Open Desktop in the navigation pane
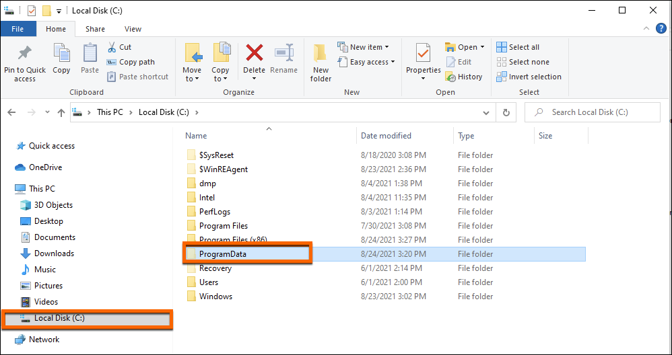Screen dimensions: 672x355 [42, 221]
